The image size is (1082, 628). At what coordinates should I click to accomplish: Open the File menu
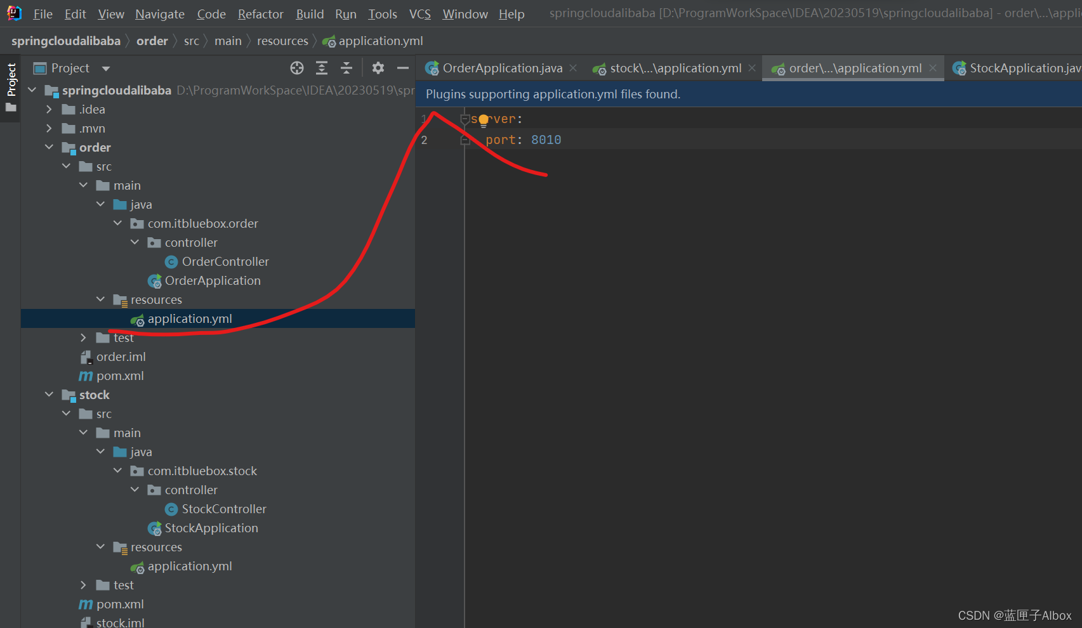coord(43,14)
